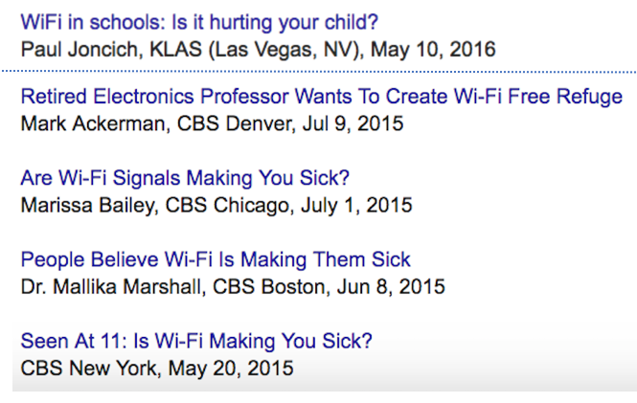Select the 'KLAS (Las Vegas, NV)' source text

point(249,48)
